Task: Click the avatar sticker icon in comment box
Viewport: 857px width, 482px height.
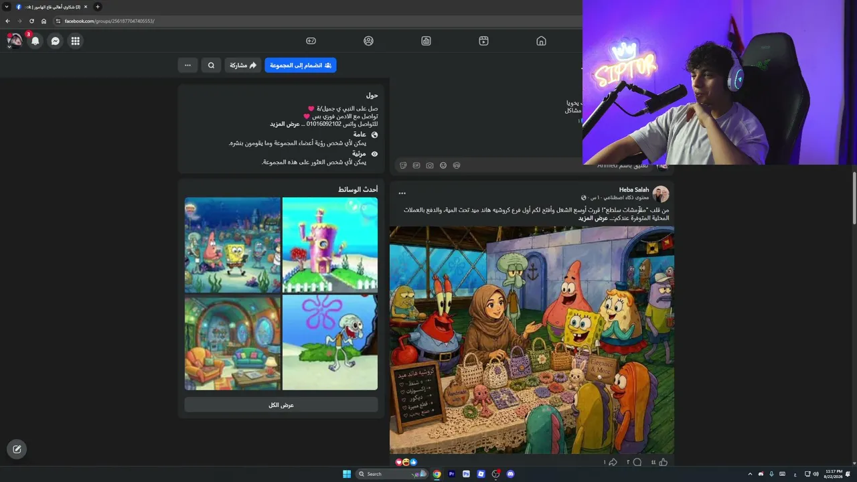Action: 403,165
